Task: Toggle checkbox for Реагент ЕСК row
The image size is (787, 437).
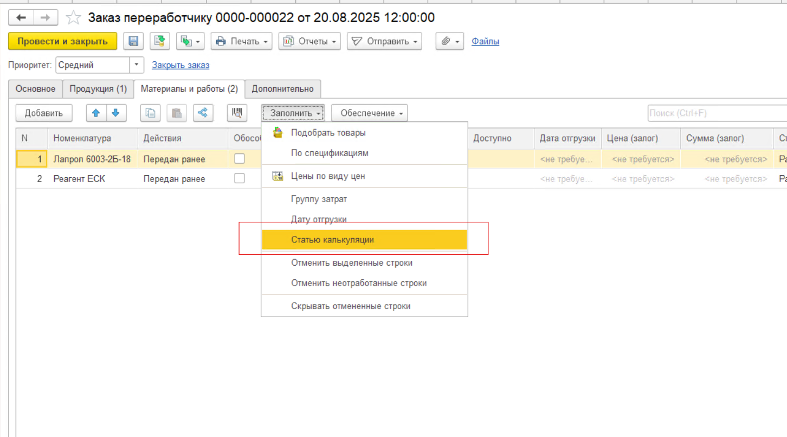Action: tap(239, 178)
